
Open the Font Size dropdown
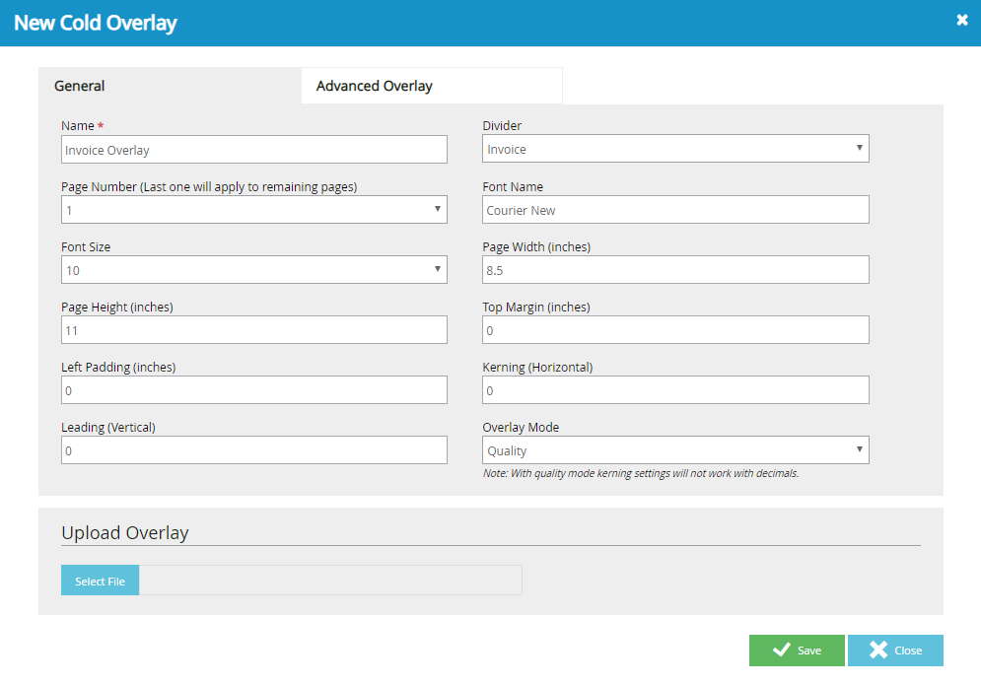click(253, 270)
